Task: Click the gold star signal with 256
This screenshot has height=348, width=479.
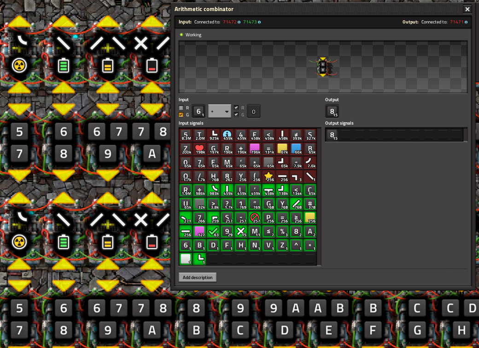Action: tap(269, 177)
